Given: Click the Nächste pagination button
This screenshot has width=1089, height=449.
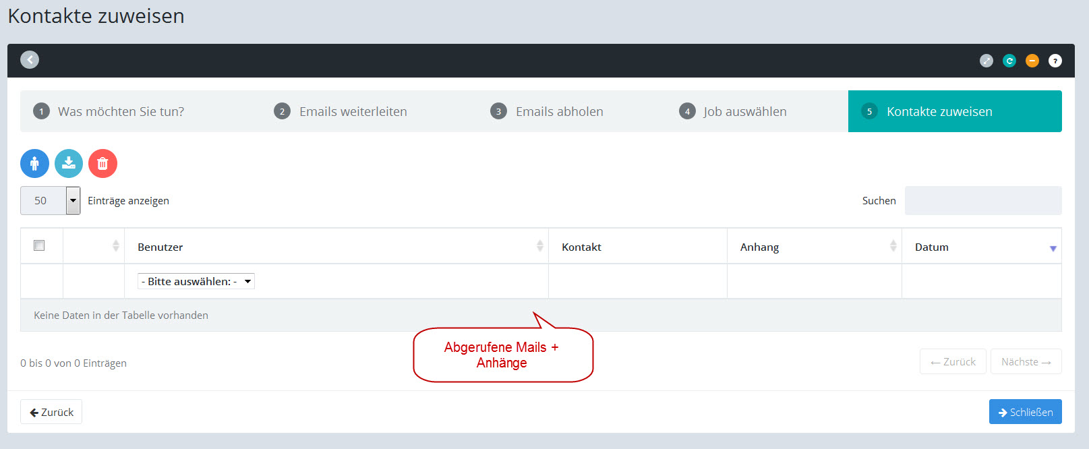Looking at the screenshot, I should click(x=1026, y=362).
